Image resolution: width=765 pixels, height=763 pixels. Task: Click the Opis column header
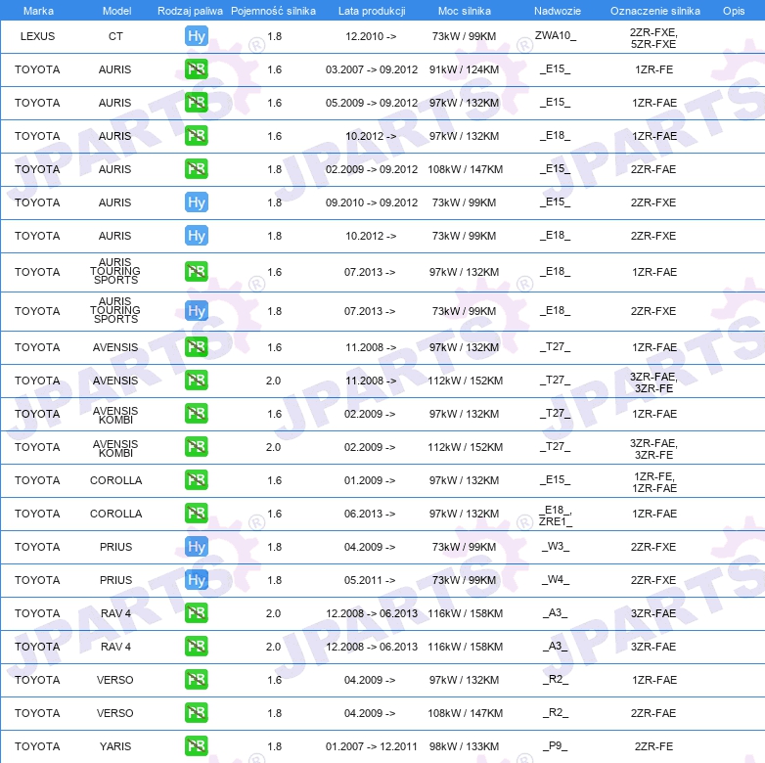coord(734,11)
